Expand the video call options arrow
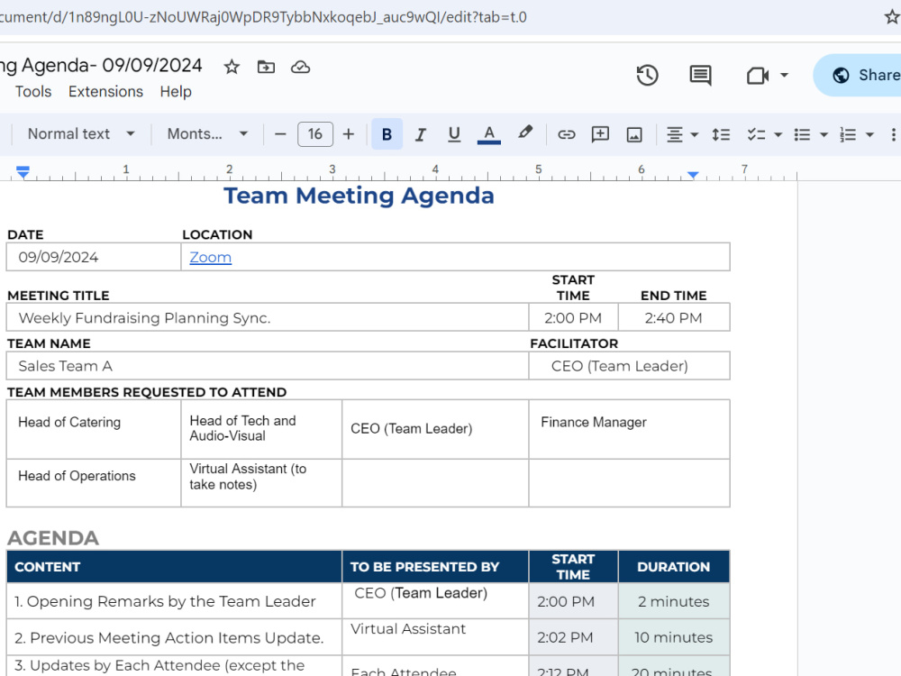 click(x=784, y=76)
